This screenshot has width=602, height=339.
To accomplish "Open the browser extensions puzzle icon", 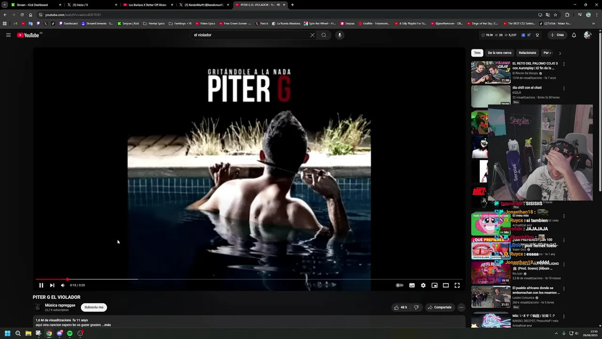I will [567, 15].
